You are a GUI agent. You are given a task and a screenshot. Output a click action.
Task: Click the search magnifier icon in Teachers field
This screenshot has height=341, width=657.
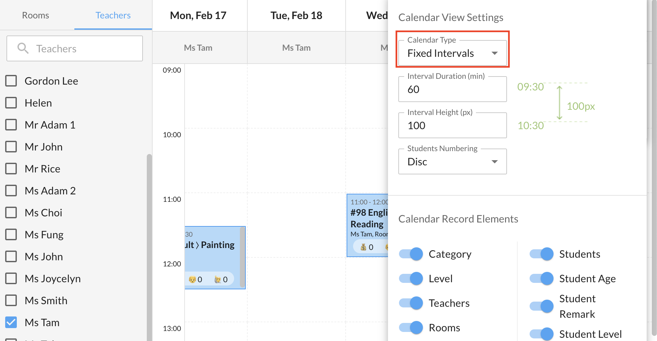pyautogui.click(x=23, y=48)
